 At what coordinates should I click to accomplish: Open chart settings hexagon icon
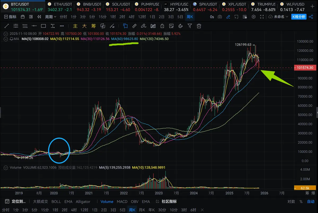click(x=254, y=17)
